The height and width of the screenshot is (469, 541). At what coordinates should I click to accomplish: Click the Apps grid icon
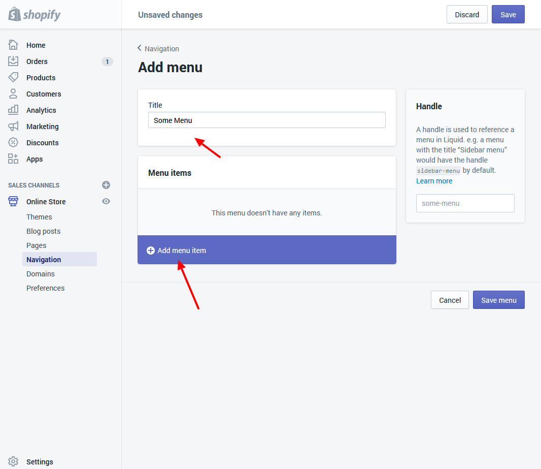point(13,159)
